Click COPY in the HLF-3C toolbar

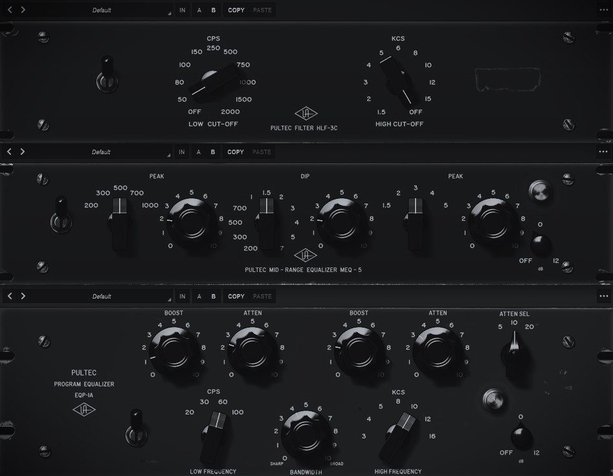tap(236, 10)
